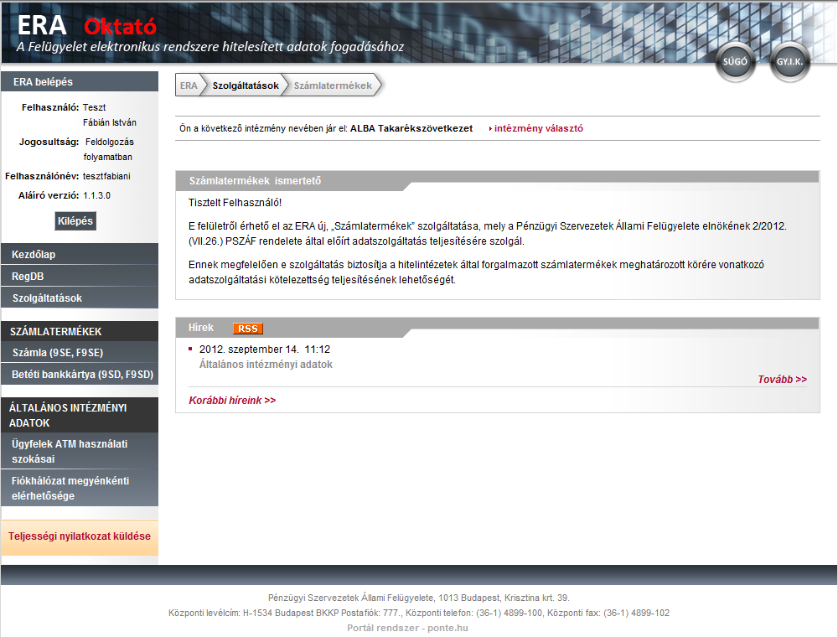Click the Kilépés logout button

(x=75, y=221)
